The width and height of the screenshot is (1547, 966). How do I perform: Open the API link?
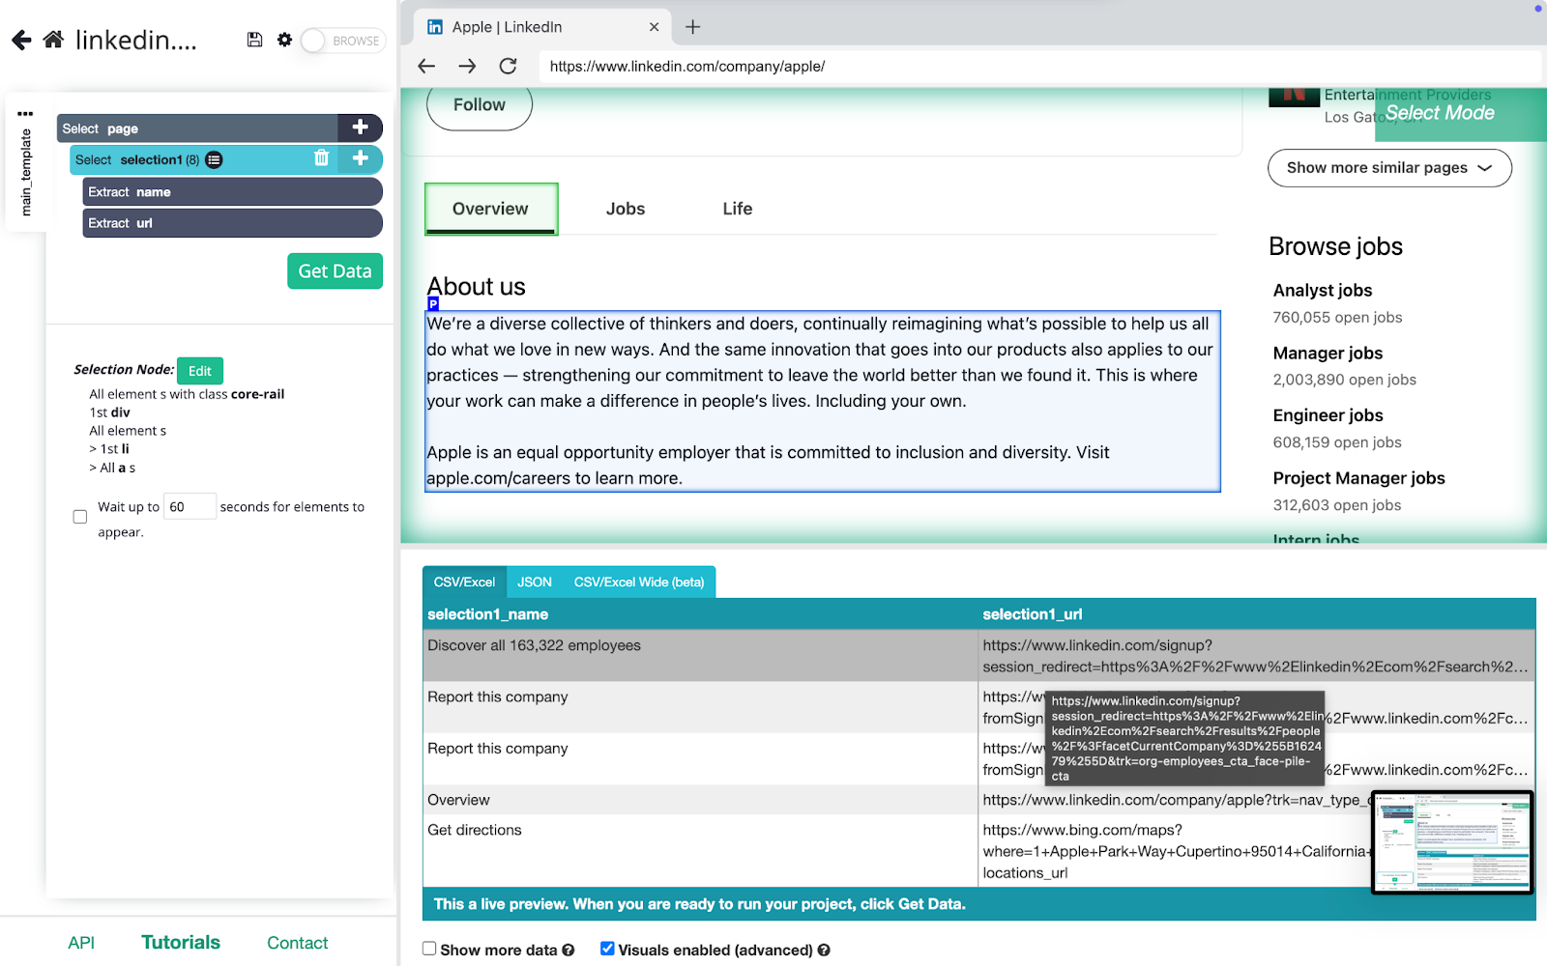coord(81,943)
